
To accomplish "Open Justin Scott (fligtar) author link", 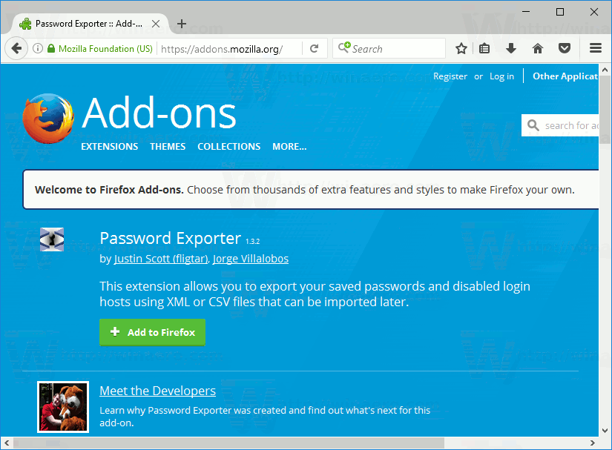I will click(161, 259).
